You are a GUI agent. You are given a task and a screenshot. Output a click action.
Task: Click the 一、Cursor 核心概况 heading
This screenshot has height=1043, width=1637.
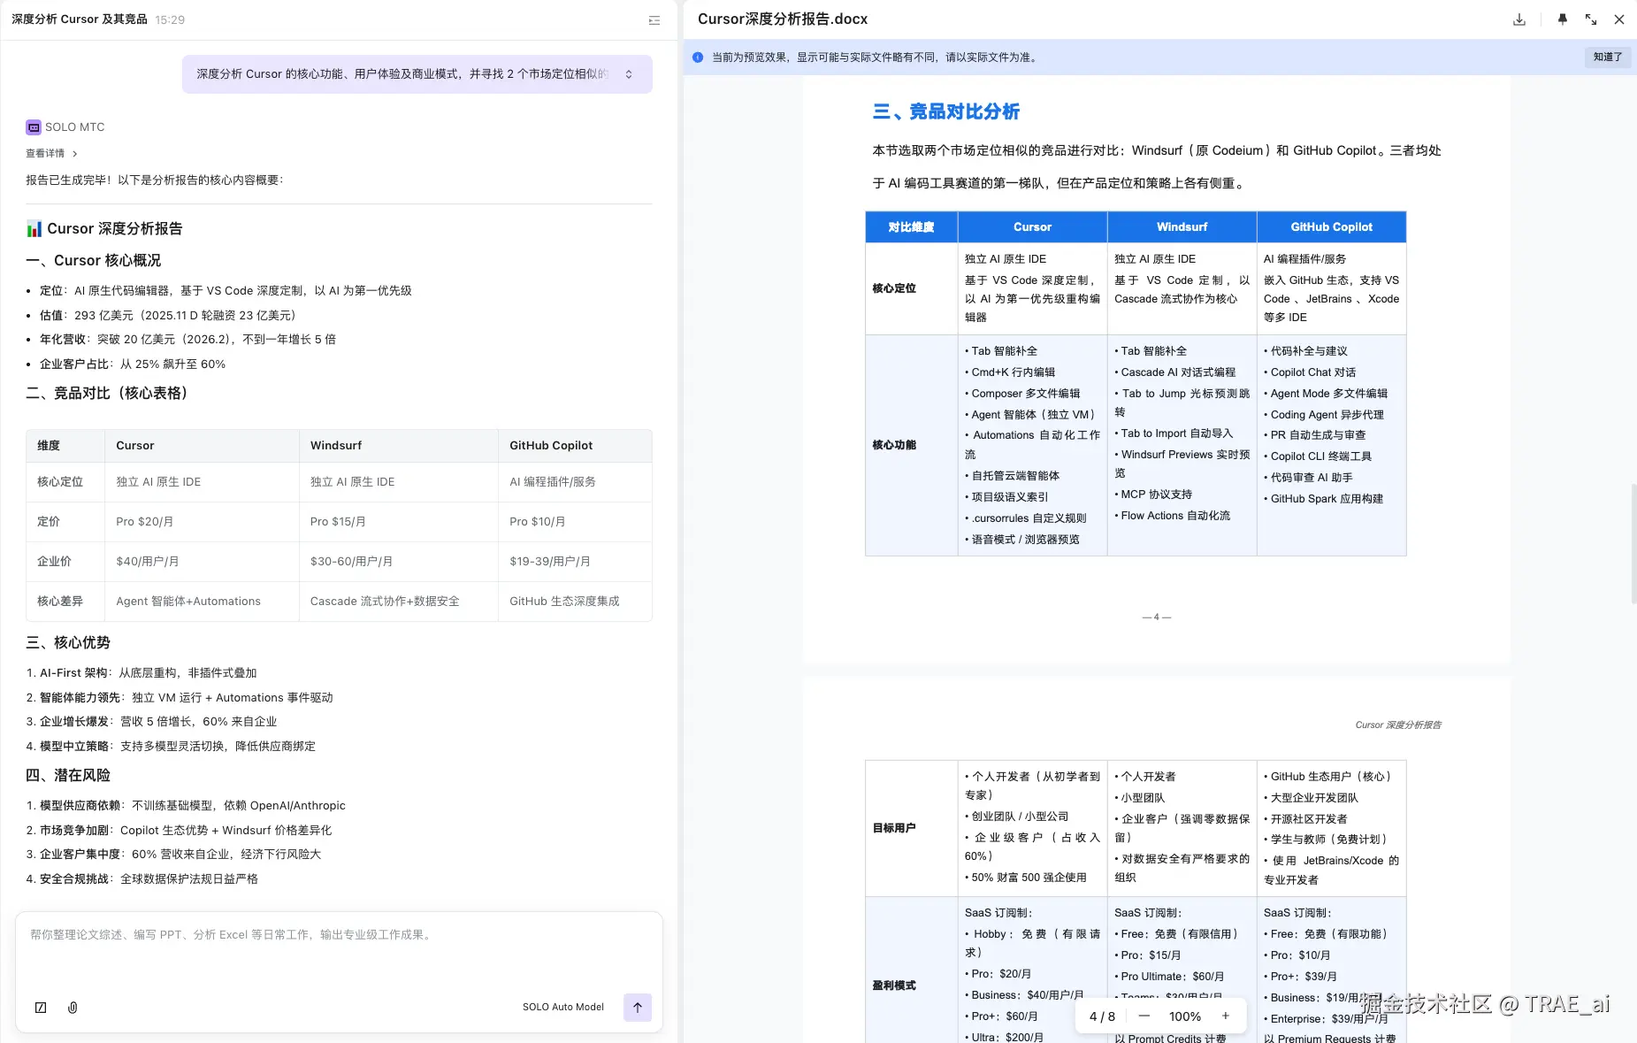pyautogui.click(x=94, y=261)
